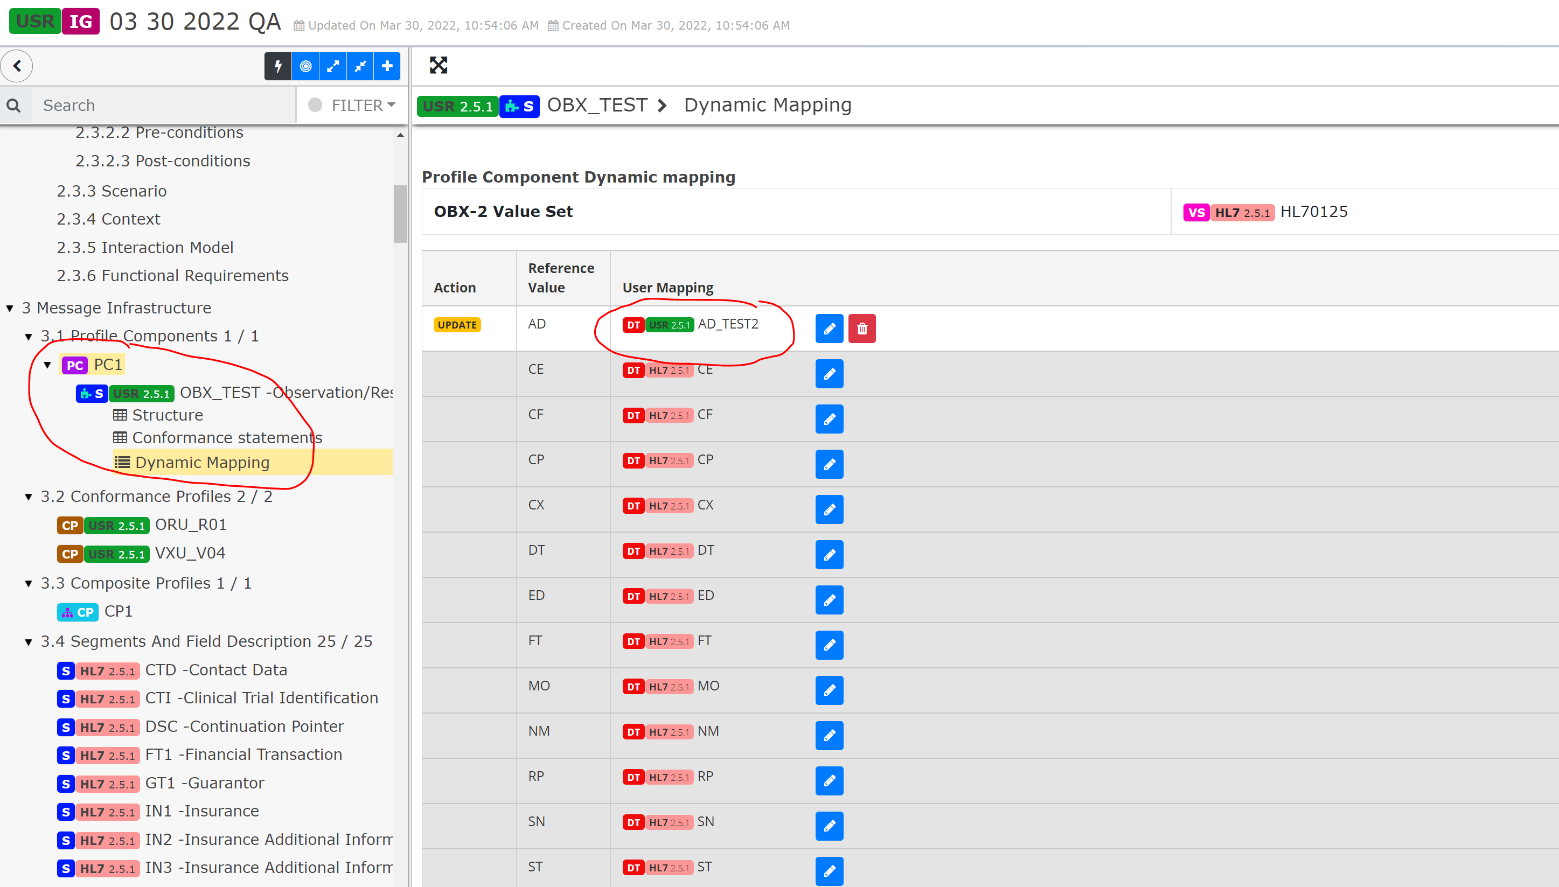Image resolution: width=1559 pixels, height=887 pixels.
Task: Collapse the 3.4 Segments And Field Description section
Action: click(29, 641)
